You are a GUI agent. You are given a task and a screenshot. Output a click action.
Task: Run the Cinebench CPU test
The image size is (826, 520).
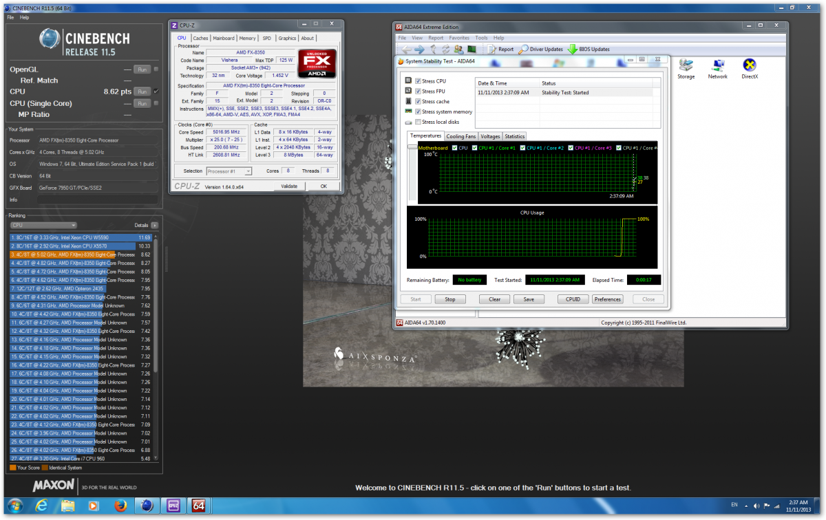pos(142,91)
